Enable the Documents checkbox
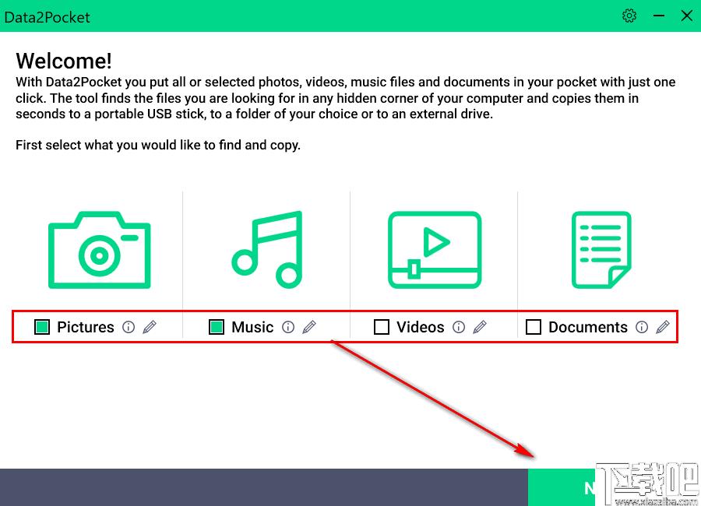The image size is (701, 506). (534, 327)
